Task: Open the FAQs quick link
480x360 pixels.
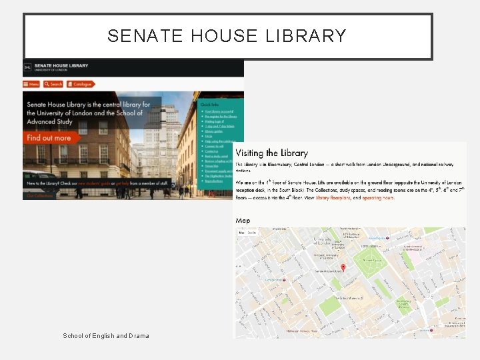Action: tap(208, 136)
